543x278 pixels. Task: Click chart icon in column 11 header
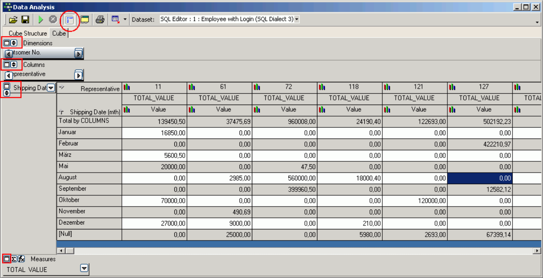127,87
